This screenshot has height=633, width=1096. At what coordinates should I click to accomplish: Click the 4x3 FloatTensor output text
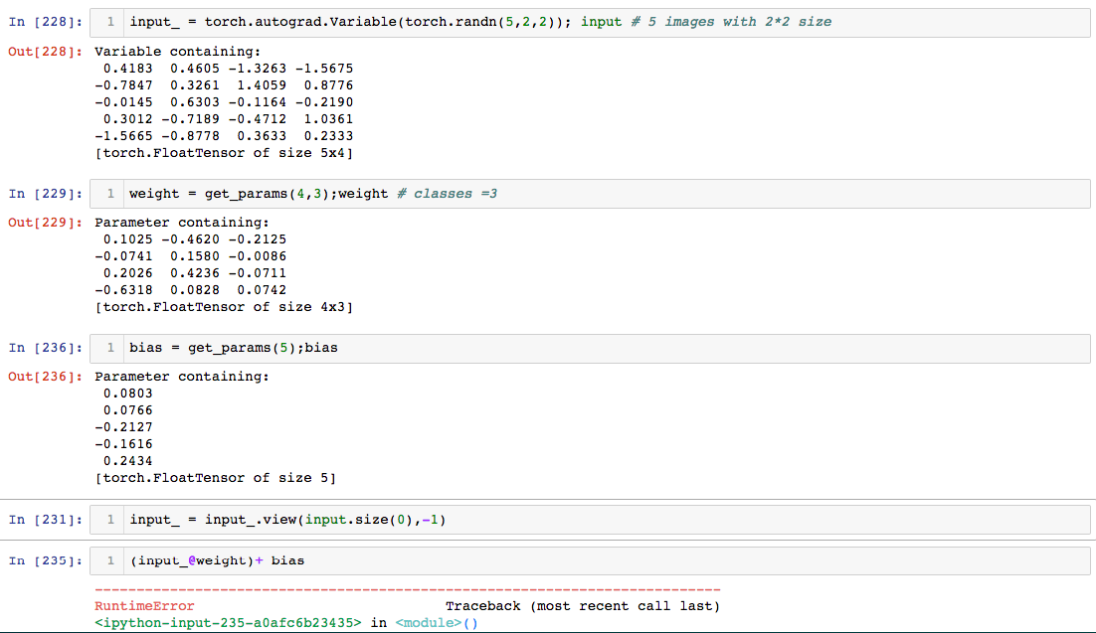[x=224, y=307]
